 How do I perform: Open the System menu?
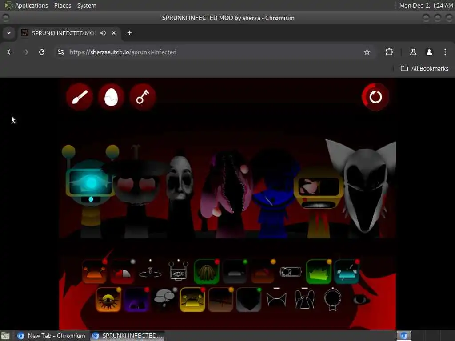tap(87, 5)
